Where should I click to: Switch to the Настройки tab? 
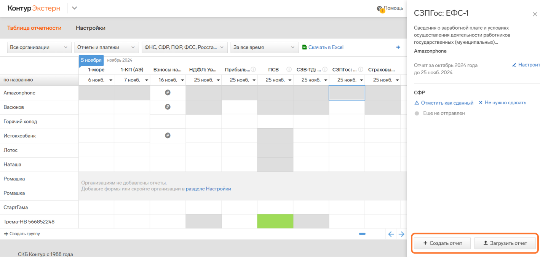coord(91,28)
